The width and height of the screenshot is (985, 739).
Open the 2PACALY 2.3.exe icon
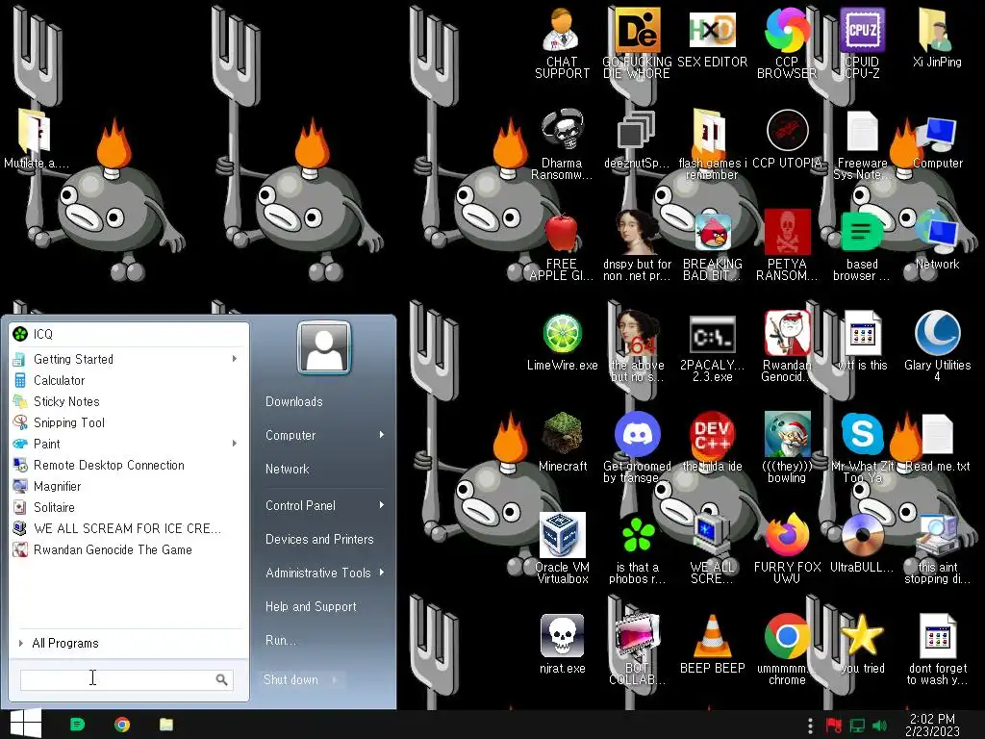712,348
